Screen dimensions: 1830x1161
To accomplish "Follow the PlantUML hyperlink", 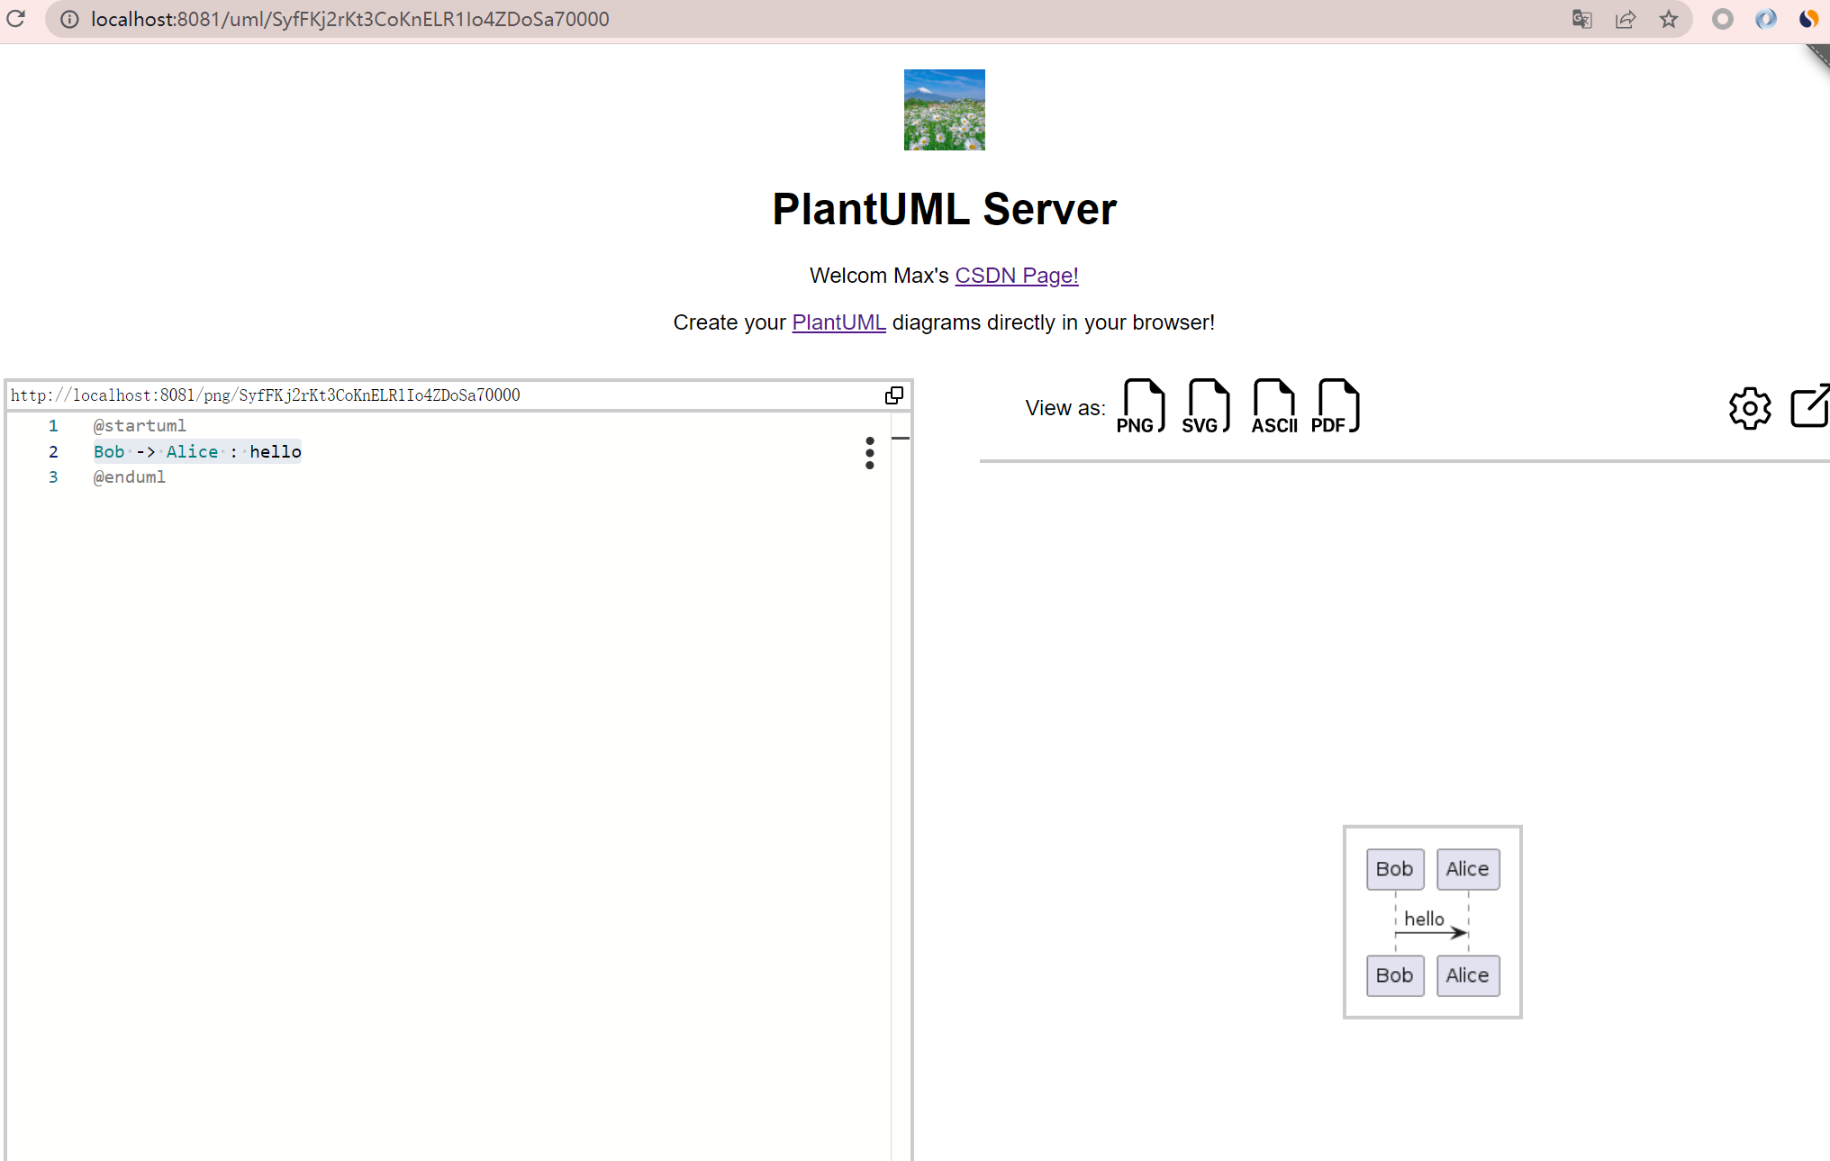I will [x=838, y=322].
